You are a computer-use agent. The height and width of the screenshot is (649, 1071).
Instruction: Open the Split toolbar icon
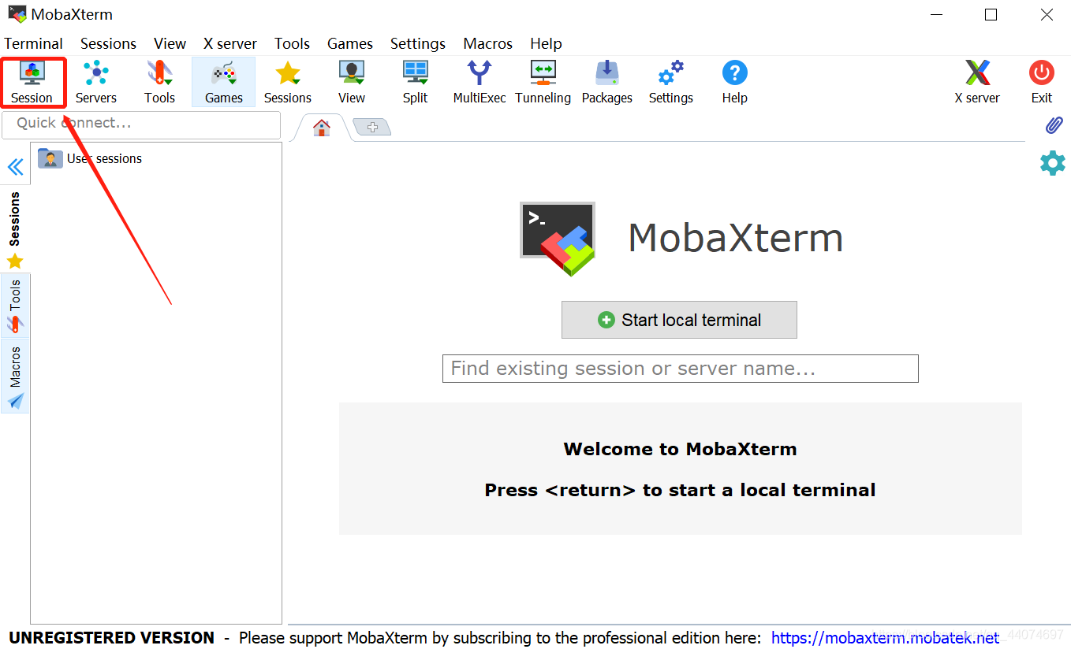pyautogui.click(x=416, y=82)
